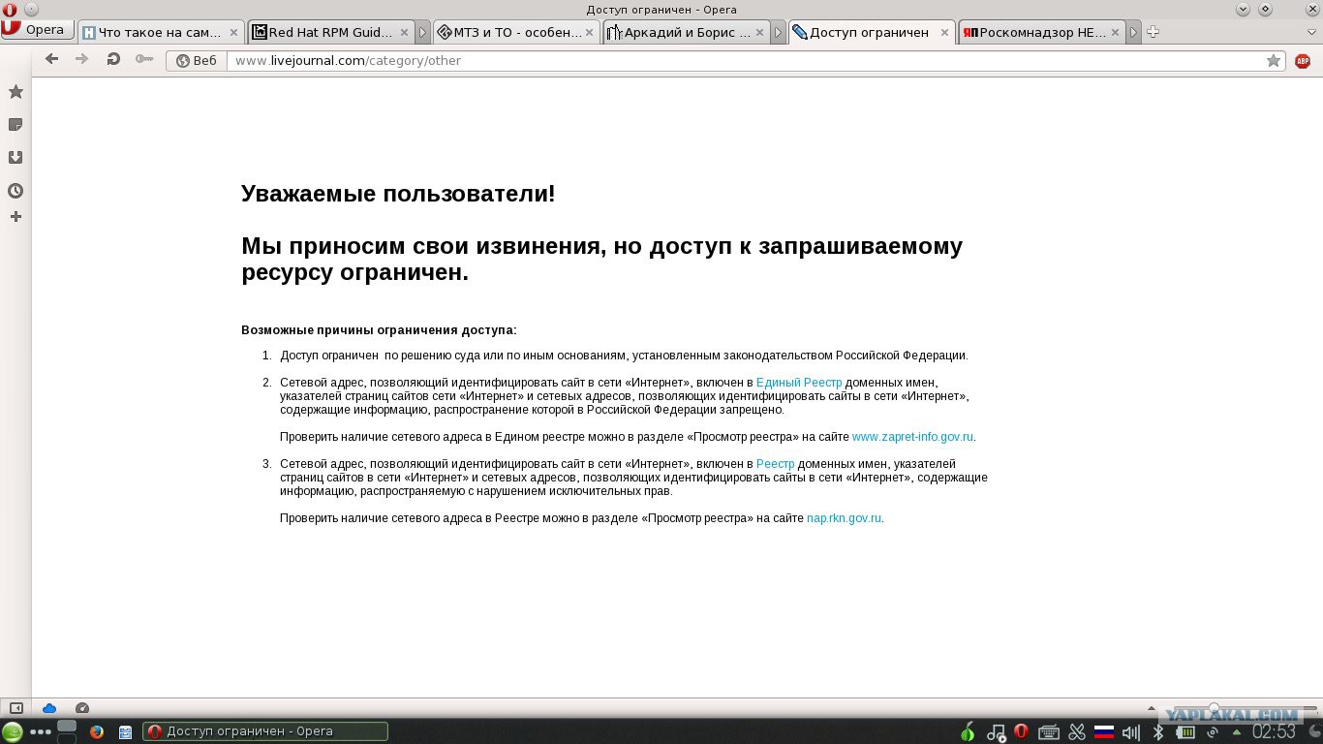Open the password wand key icon
1323x744 pixels.
144,59
